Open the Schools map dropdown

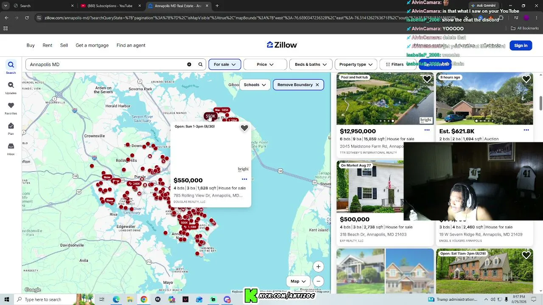pyautogui.click(x=255, y=85)
